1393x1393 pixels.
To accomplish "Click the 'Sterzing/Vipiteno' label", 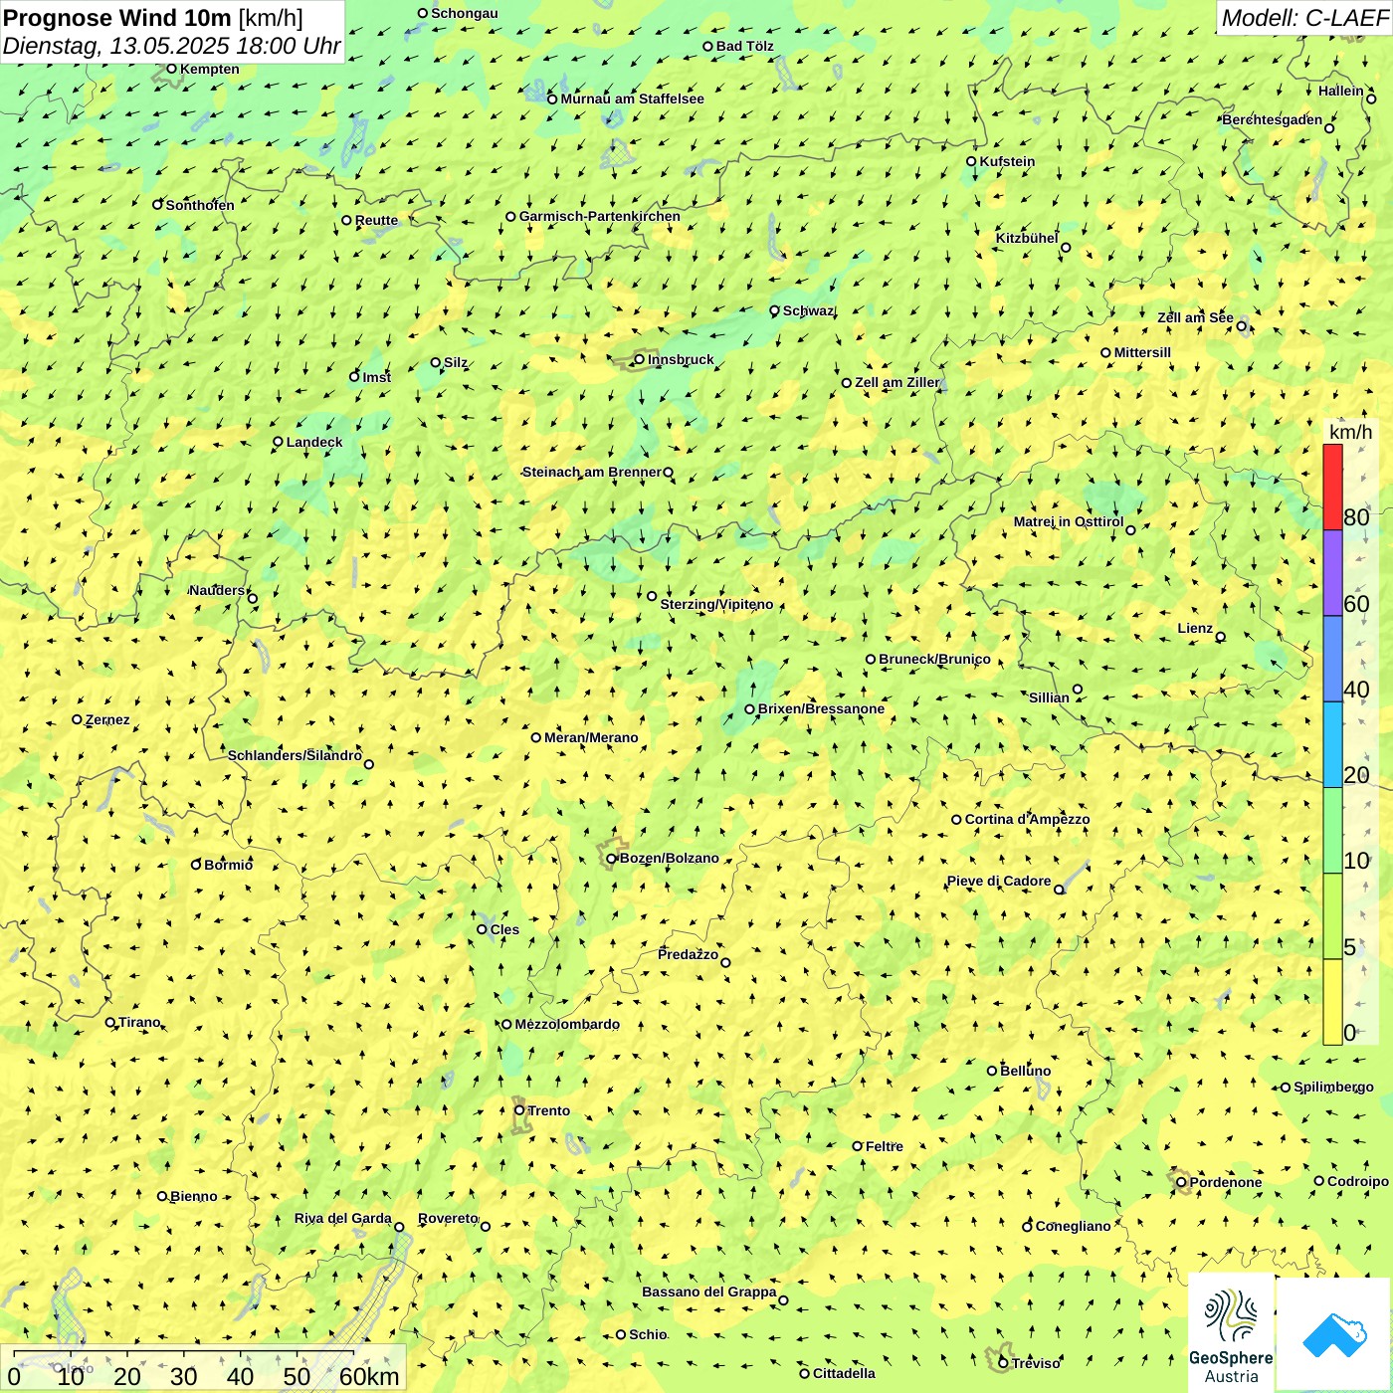I will pos(716,604).
